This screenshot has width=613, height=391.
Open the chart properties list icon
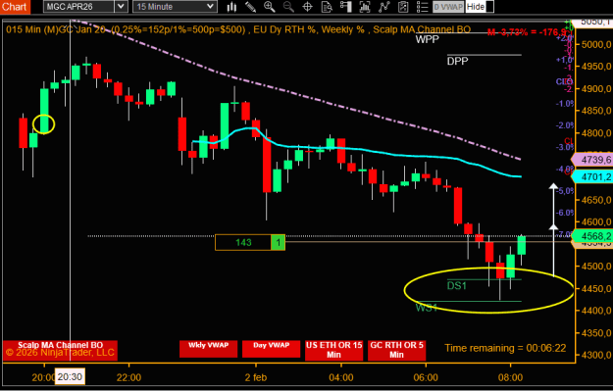point(422,7)
